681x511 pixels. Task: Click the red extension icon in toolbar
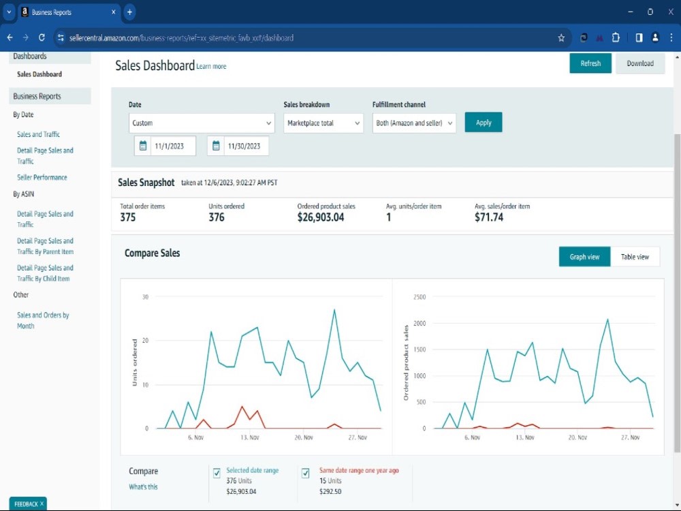[x=600, y=38]
